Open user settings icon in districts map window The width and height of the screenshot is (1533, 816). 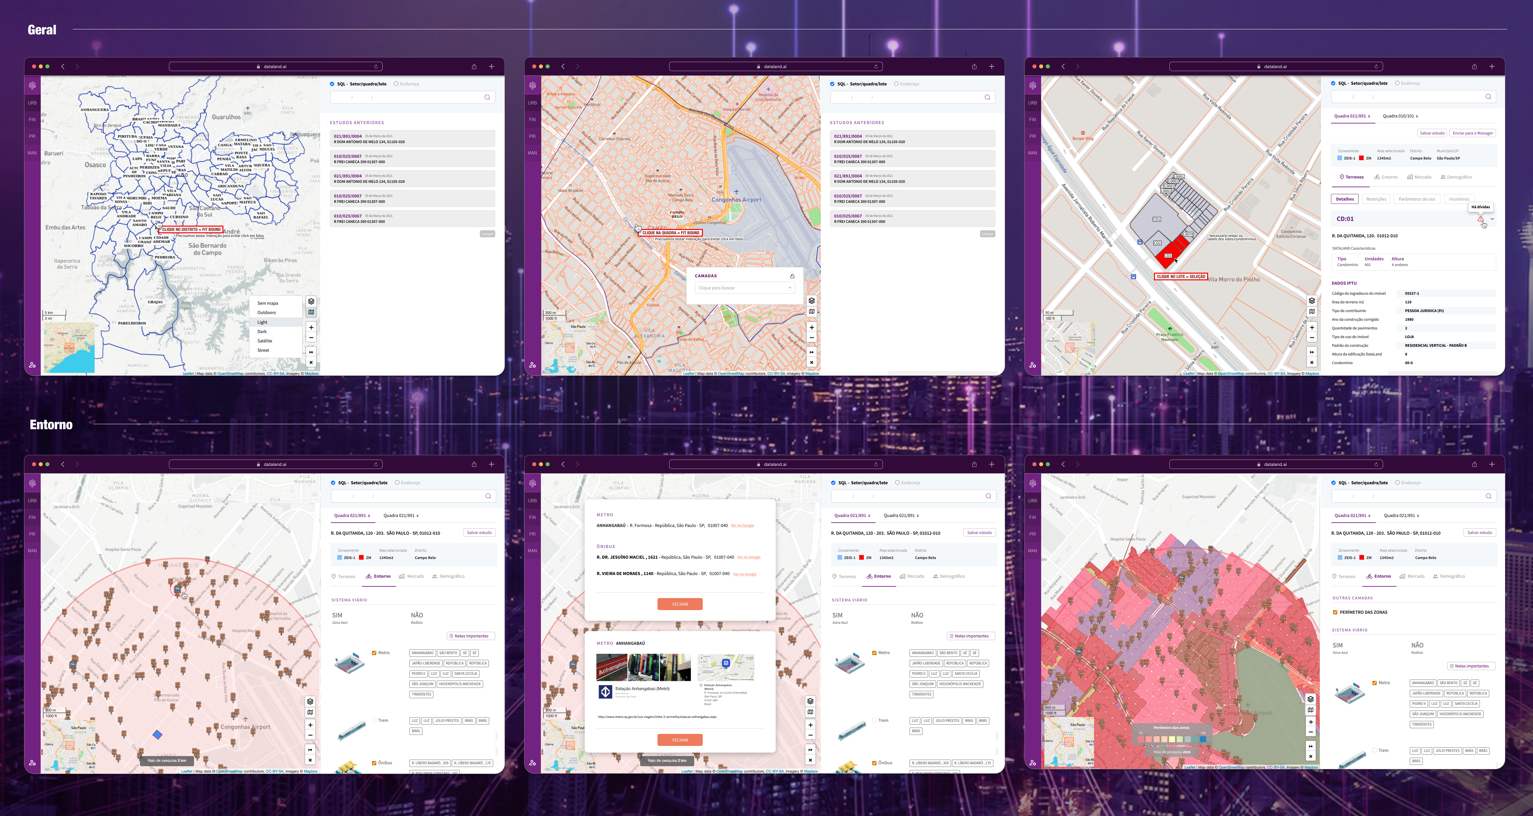point(32,364)
